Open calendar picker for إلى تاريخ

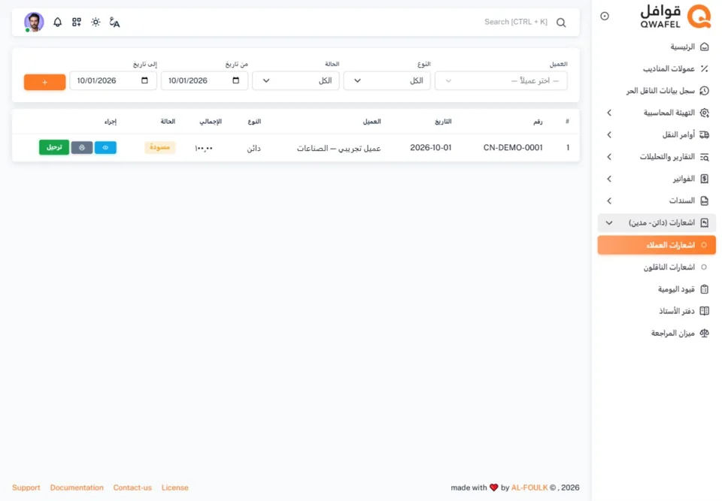[x=144, y=80]
